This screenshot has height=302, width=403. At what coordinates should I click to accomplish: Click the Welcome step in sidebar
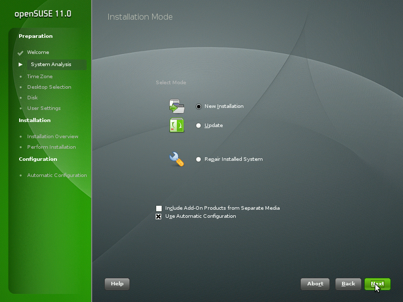coord(38,52)
